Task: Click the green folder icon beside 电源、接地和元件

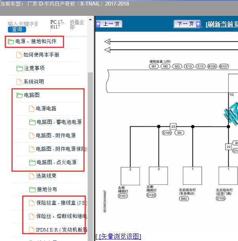Action: point(11,42)
